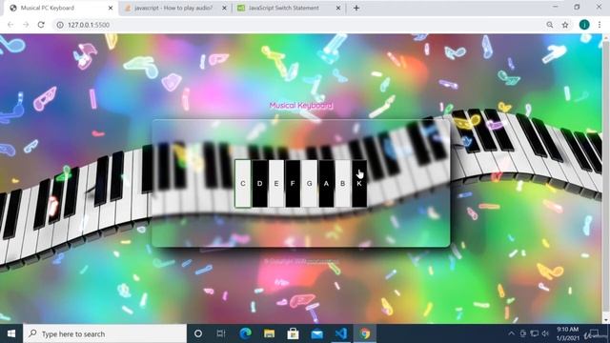The height and width of the screenshot is (343, 610).
Task: Play the white E piano key
Action: tap(276, 184)
